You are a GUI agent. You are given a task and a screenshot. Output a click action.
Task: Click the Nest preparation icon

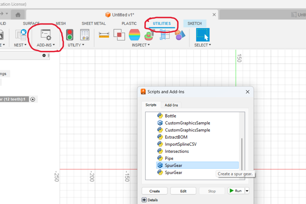(x=21, y=35)
